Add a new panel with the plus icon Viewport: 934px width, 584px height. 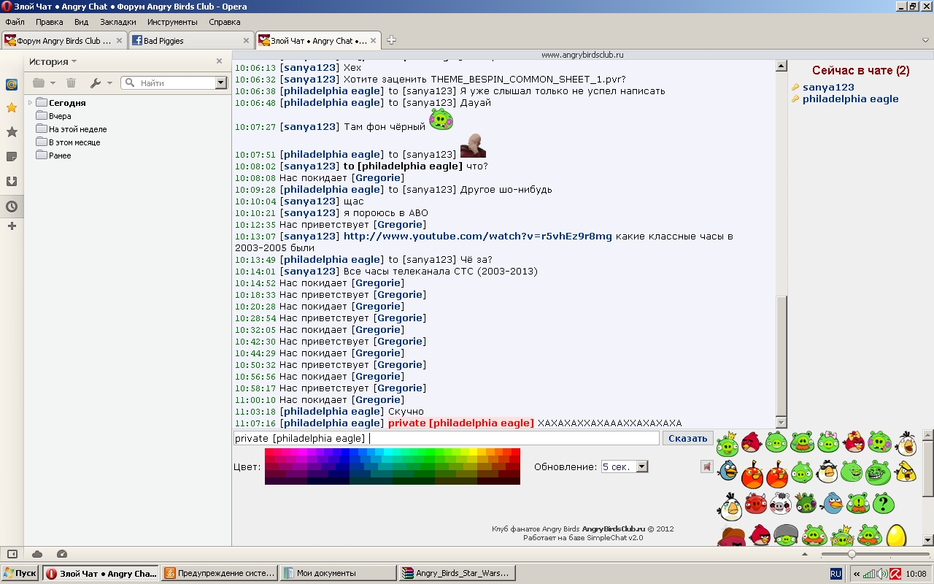tap(12, 226)
